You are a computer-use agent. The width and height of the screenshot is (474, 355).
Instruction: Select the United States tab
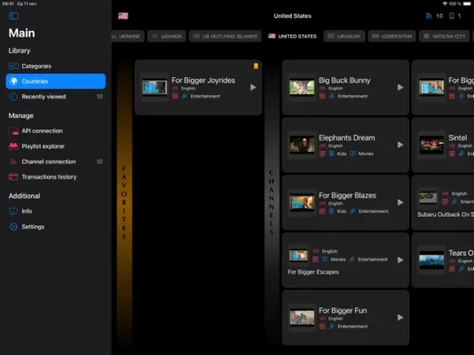tap(292, 36)
